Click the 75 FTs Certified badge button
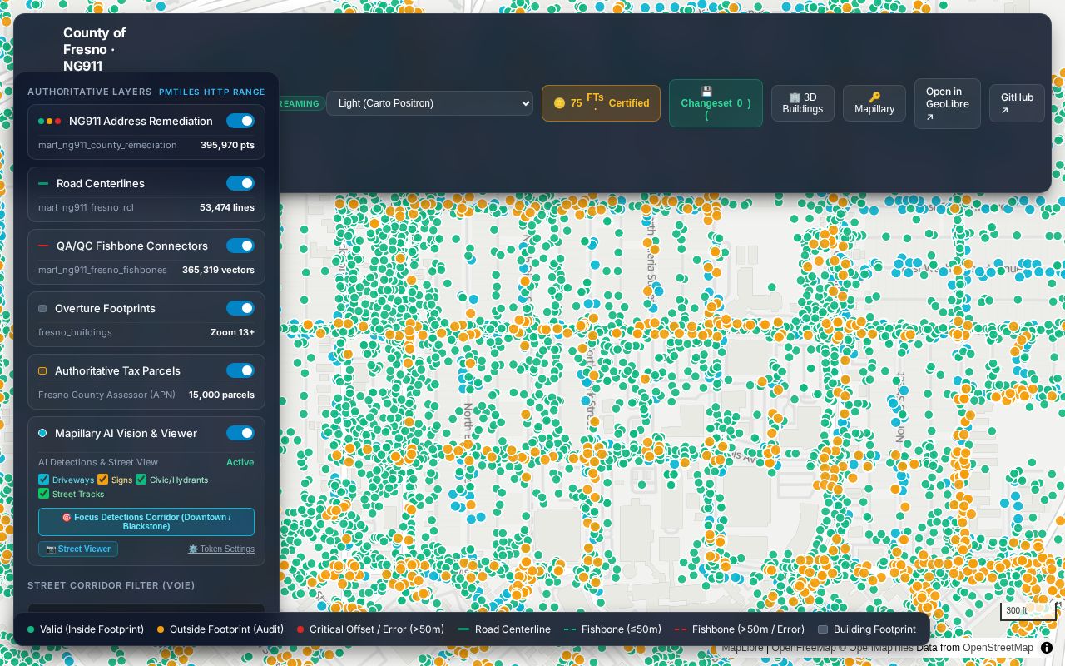Image resolution: width=1065 pixels, height=666 pixels. click(601, 103)
